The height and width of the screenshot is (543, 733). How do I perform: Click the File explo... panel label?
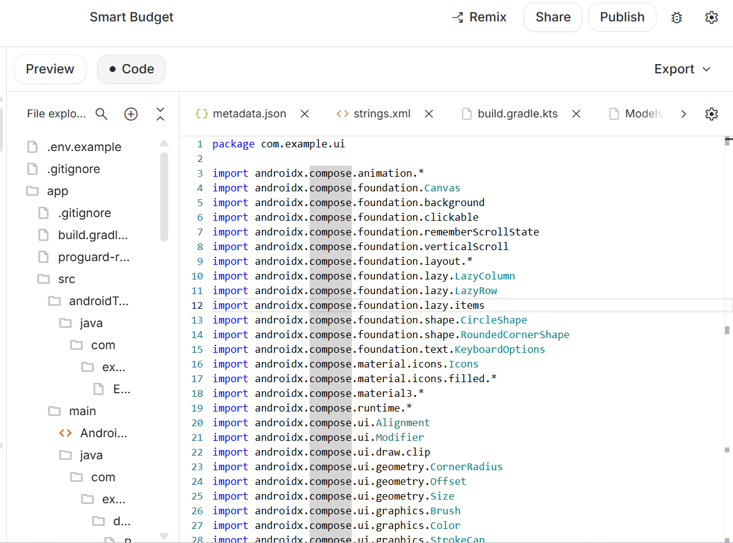(x=56, y=114)
